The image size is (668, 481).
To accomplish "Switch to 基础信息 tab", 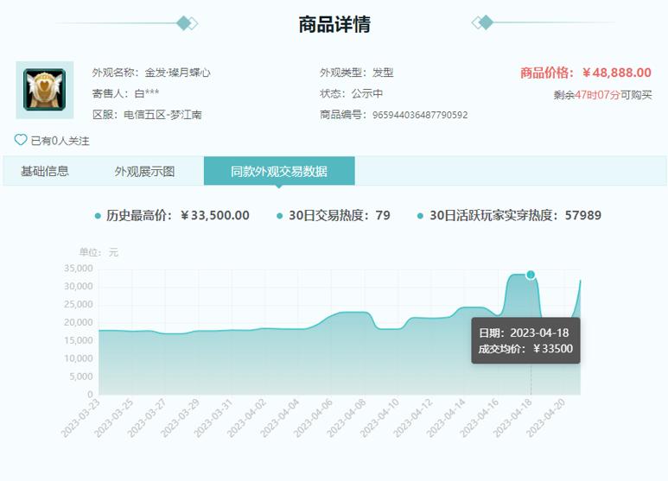I will pos(45,171).
